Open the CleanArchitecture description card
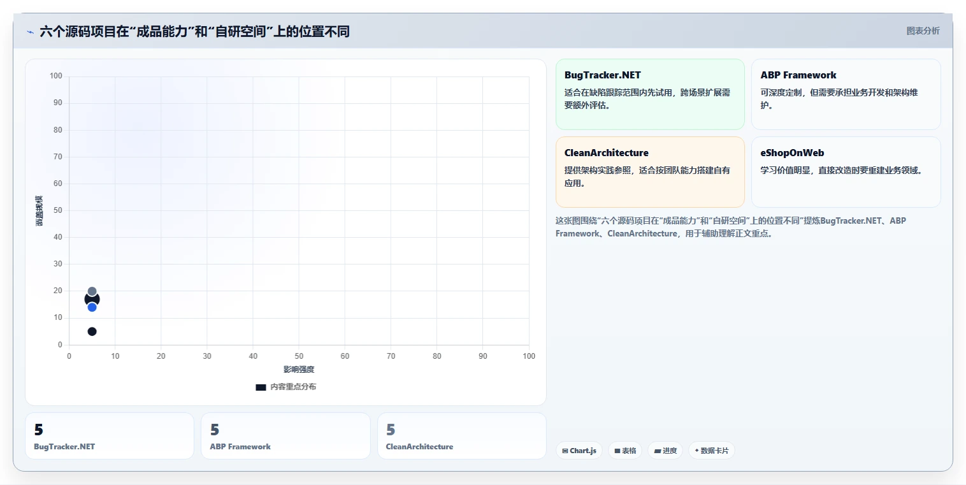This screenshot has height=485, width=966. (650, 172)
